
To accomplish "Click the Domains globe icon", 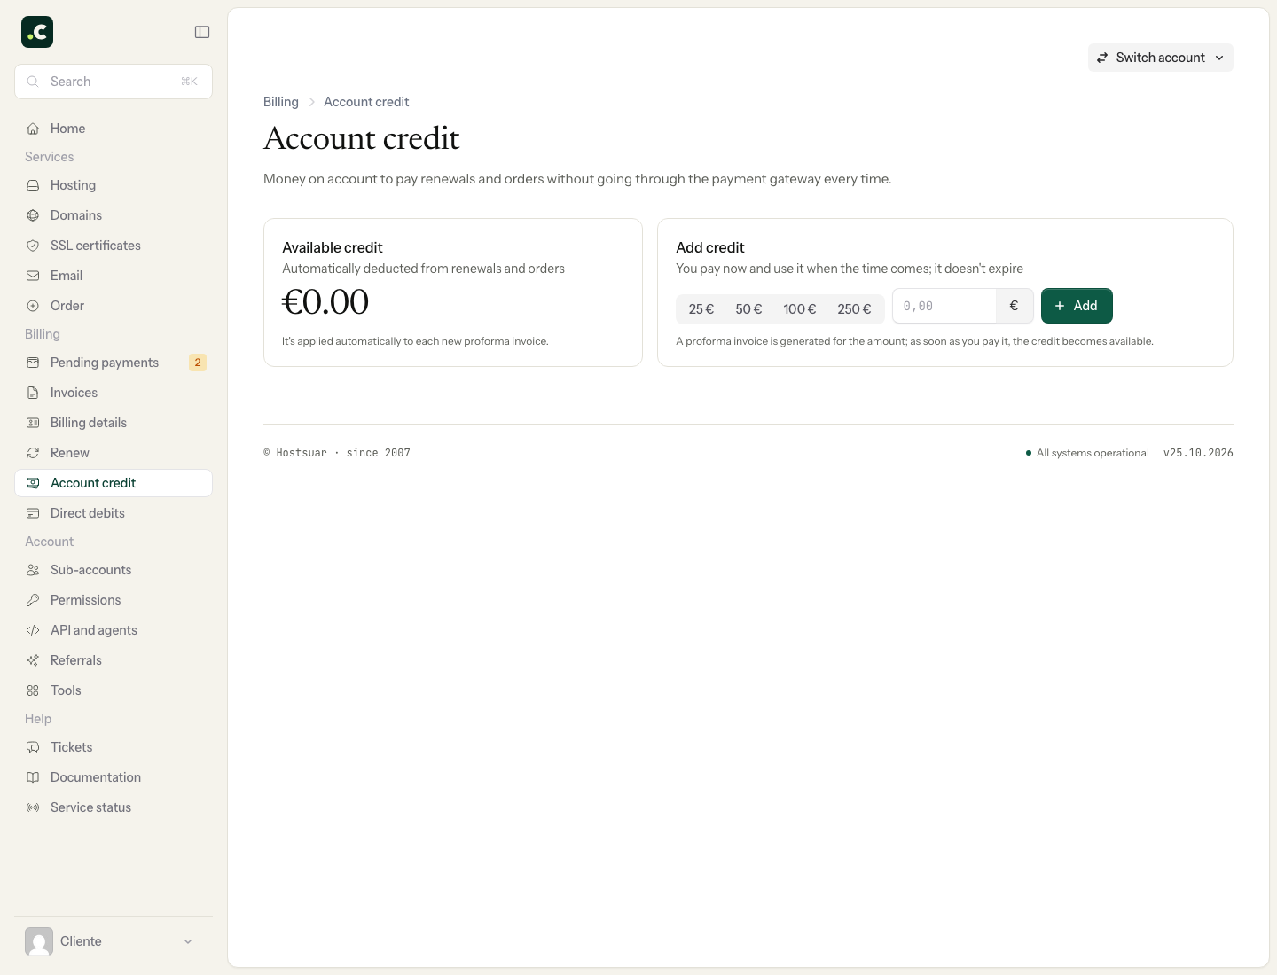I will (33, 215).
